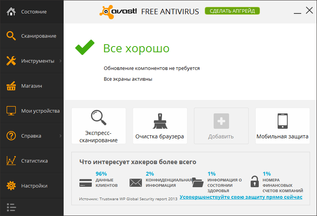Click the home icon beside Состояние
The width and height of the screenshot is (317, 216).
[x=11, y=12]
